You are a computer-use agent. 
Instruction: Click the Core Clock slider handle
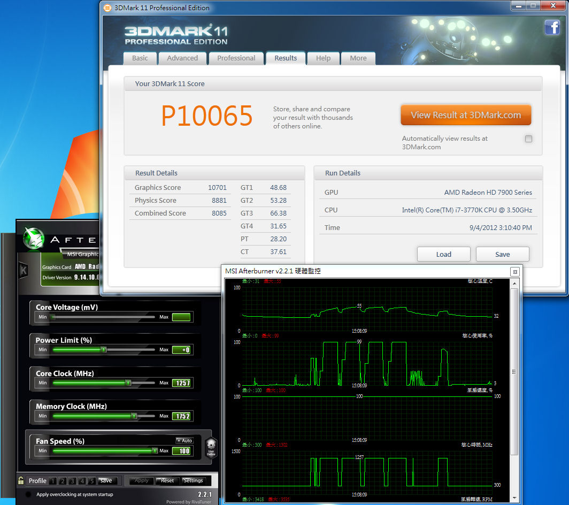tap(128, 382)
